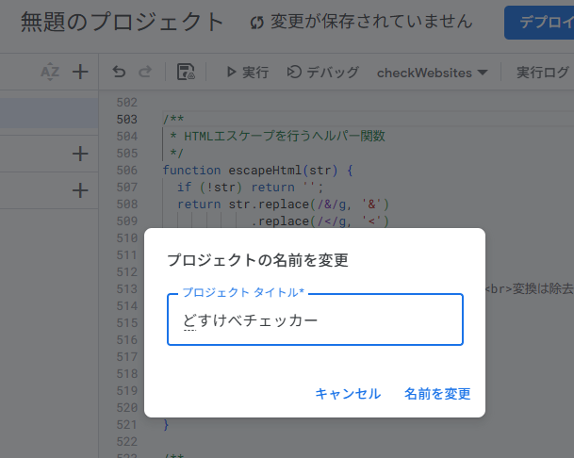Click キャンセル to dismiss the dialog
This screenshot has width=574, height=458.
click(348, 394)
